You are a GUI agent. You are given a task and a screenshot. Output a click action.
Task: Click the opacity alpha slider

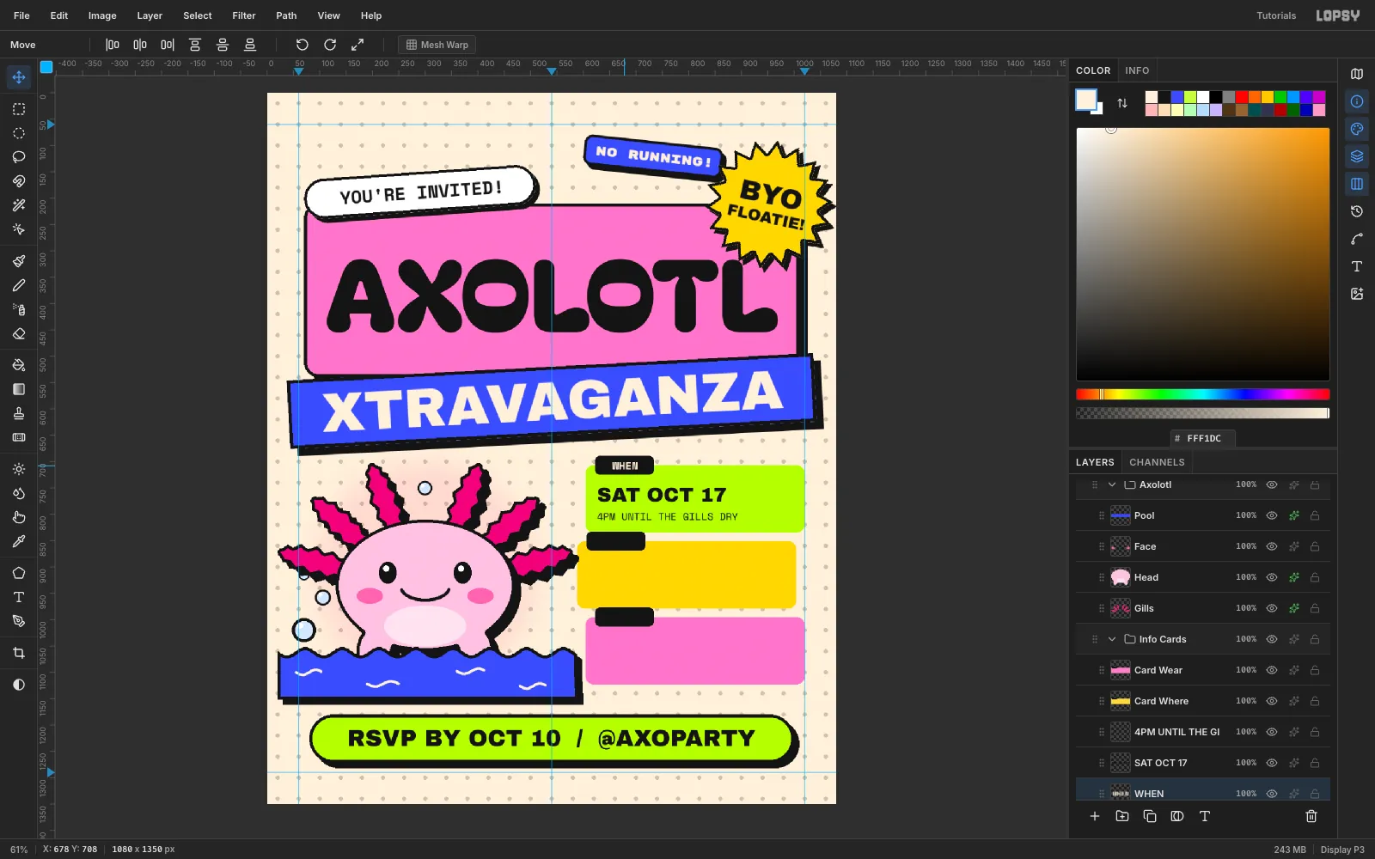point(1203,413)
